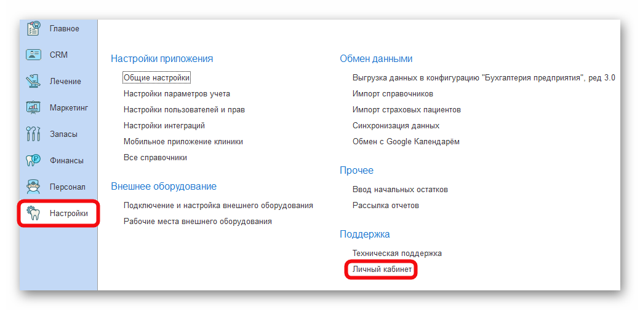The width and height of the screenshot is (640, 310).
Task: Click the Обмен данными heading
Action: pyautogui.click(x=376, y=59)
